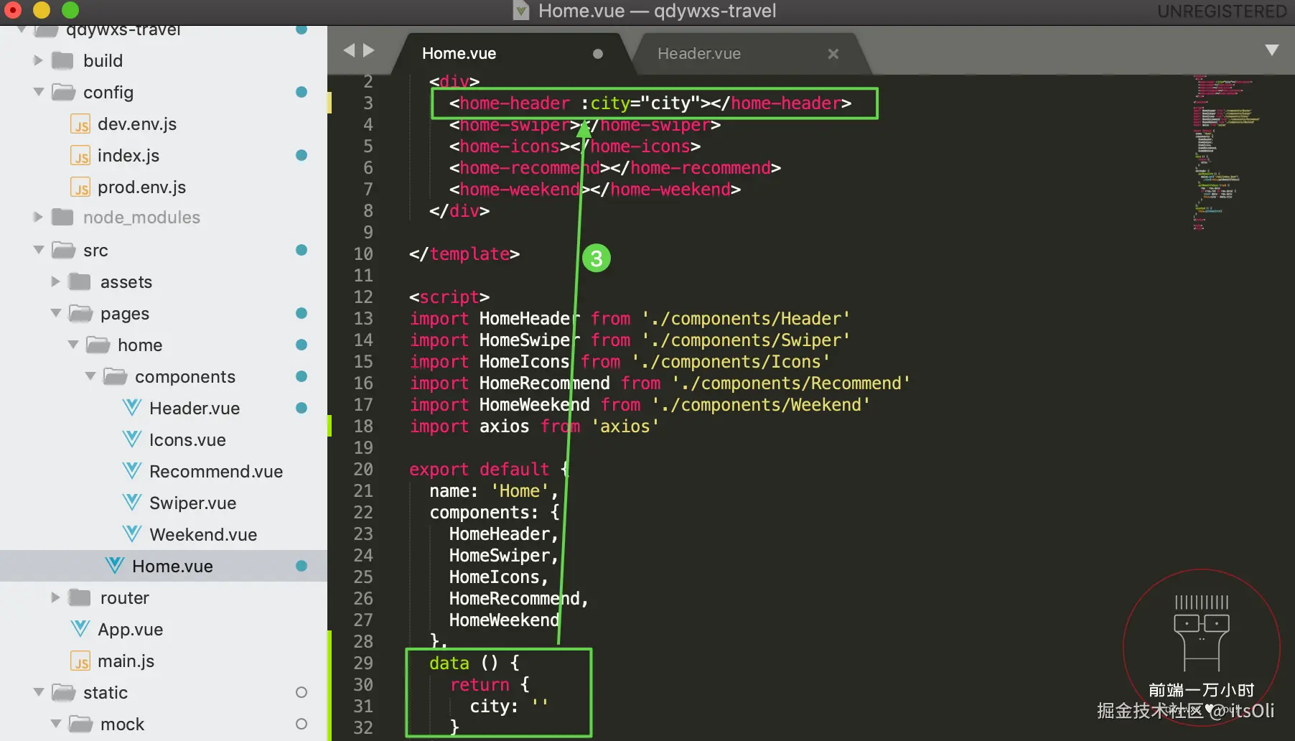Click line number 19 in the gutter
1295x741 pixels.
tap(363, 448)
